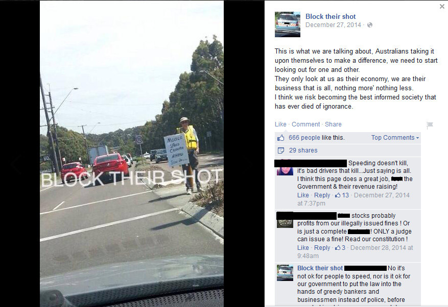Open the Block their shot page profile picture
Screen dimensions: 448x307
pos(288,24)
